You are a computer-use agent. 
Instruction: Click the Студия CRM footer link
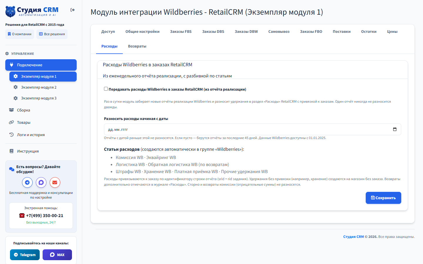click(354, 237)
